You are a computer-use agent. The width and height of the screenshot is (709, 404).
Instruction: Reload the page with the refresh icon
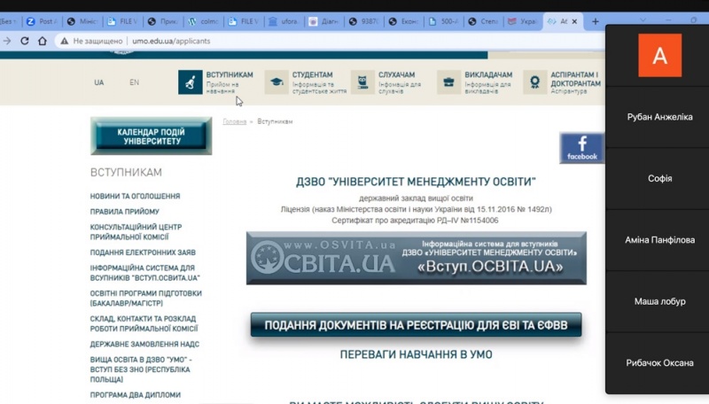click(x=24, y=41)
